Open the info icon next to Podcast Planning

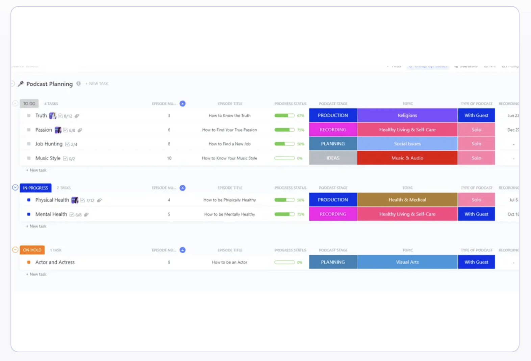tap(78, 83)
